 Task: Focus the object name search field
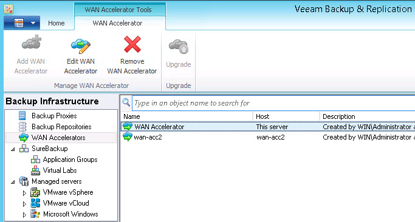[273, 103]
